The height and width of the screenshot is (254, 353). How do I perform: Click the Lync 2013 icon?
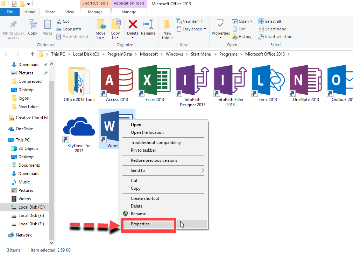click(x=268, y=81)
